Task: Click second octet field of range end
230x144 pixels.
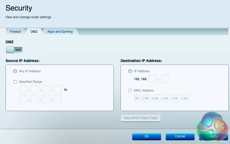Action: [x=35, y=99]
